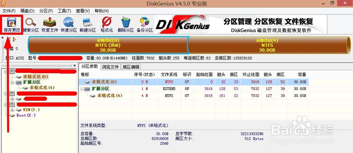The width and height of the screenshot is (353, 153).
Task: Click the EXTEND file system cell
Action: click(169, 89)
